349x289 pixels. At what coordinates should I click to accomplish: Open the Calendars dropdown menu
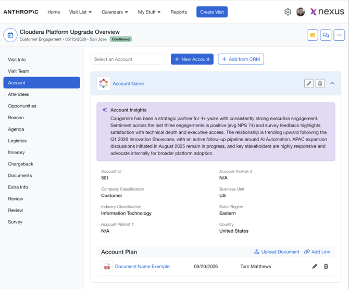coord(115,12)
